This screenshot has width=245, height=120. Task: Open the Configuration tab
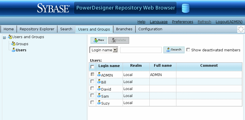pos(150,29)
